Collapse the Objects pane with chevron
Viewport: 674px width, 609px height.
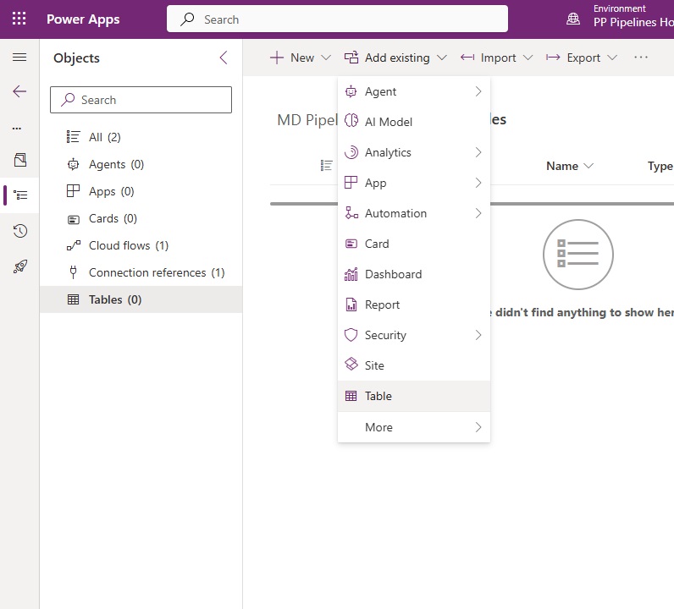[223, 58]
